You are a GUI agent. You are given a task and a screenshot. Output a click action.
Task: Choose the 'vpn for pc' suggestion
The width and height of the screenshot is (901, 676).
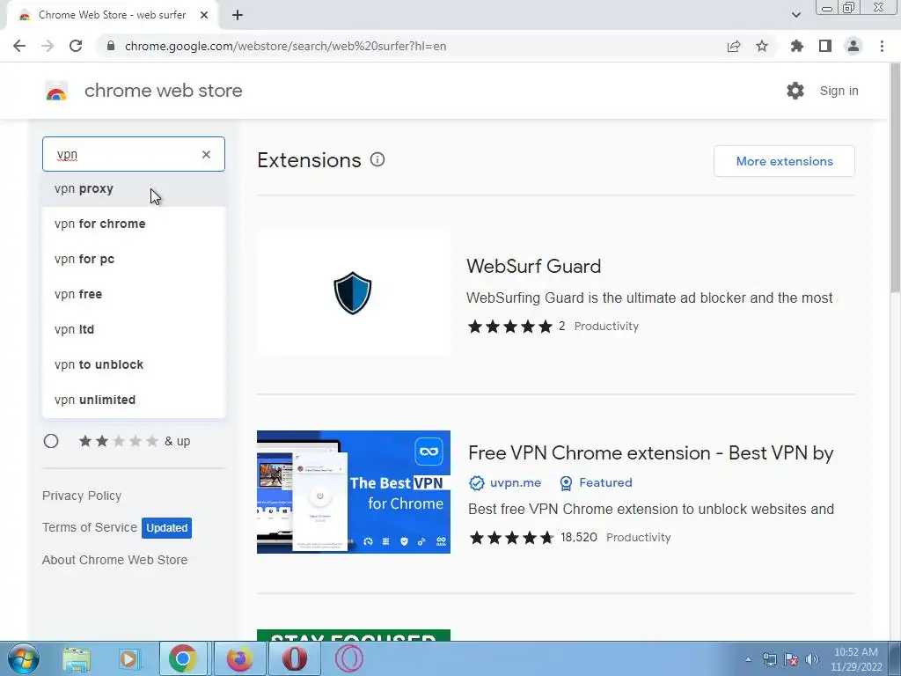[x=134, y=260]
